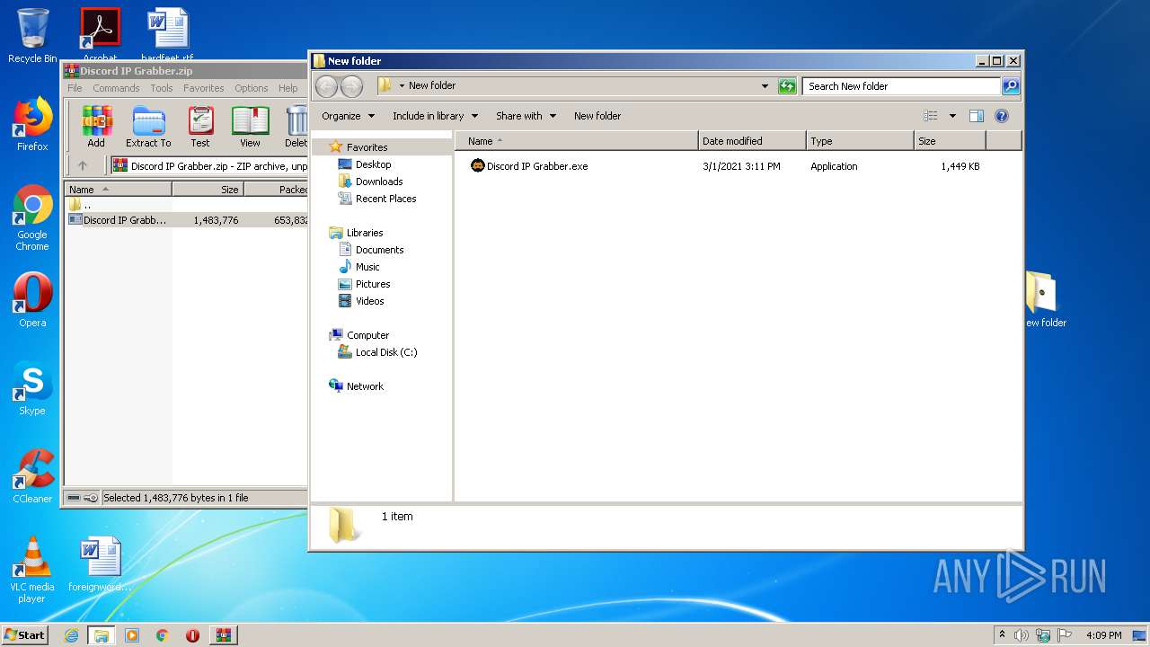Open the foreignword document on desktop
Image resolution: width=1150 pixels, height=647 pixels.
pyautogui.click(x=100, y=564)
